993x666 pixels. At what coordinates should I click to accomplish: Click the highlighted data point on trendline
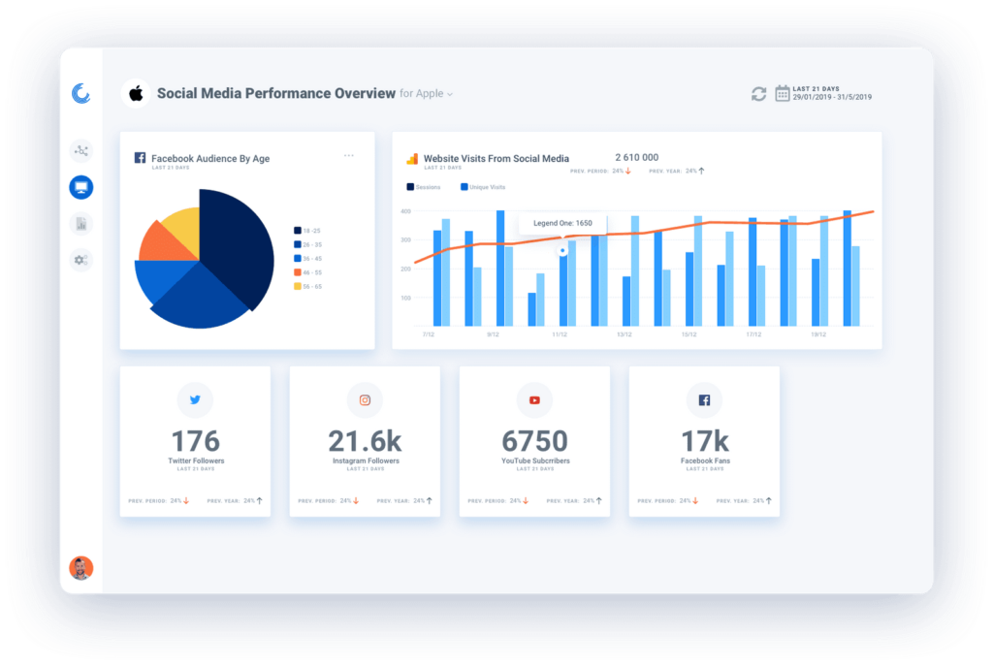tap(562, 251)
